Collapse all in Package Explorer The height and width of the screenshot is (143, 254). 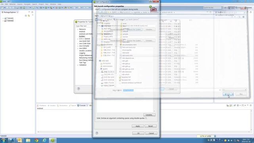point(26,15)
